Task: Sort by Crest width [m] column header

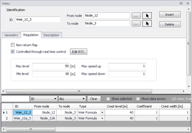Action: point(175,106)
